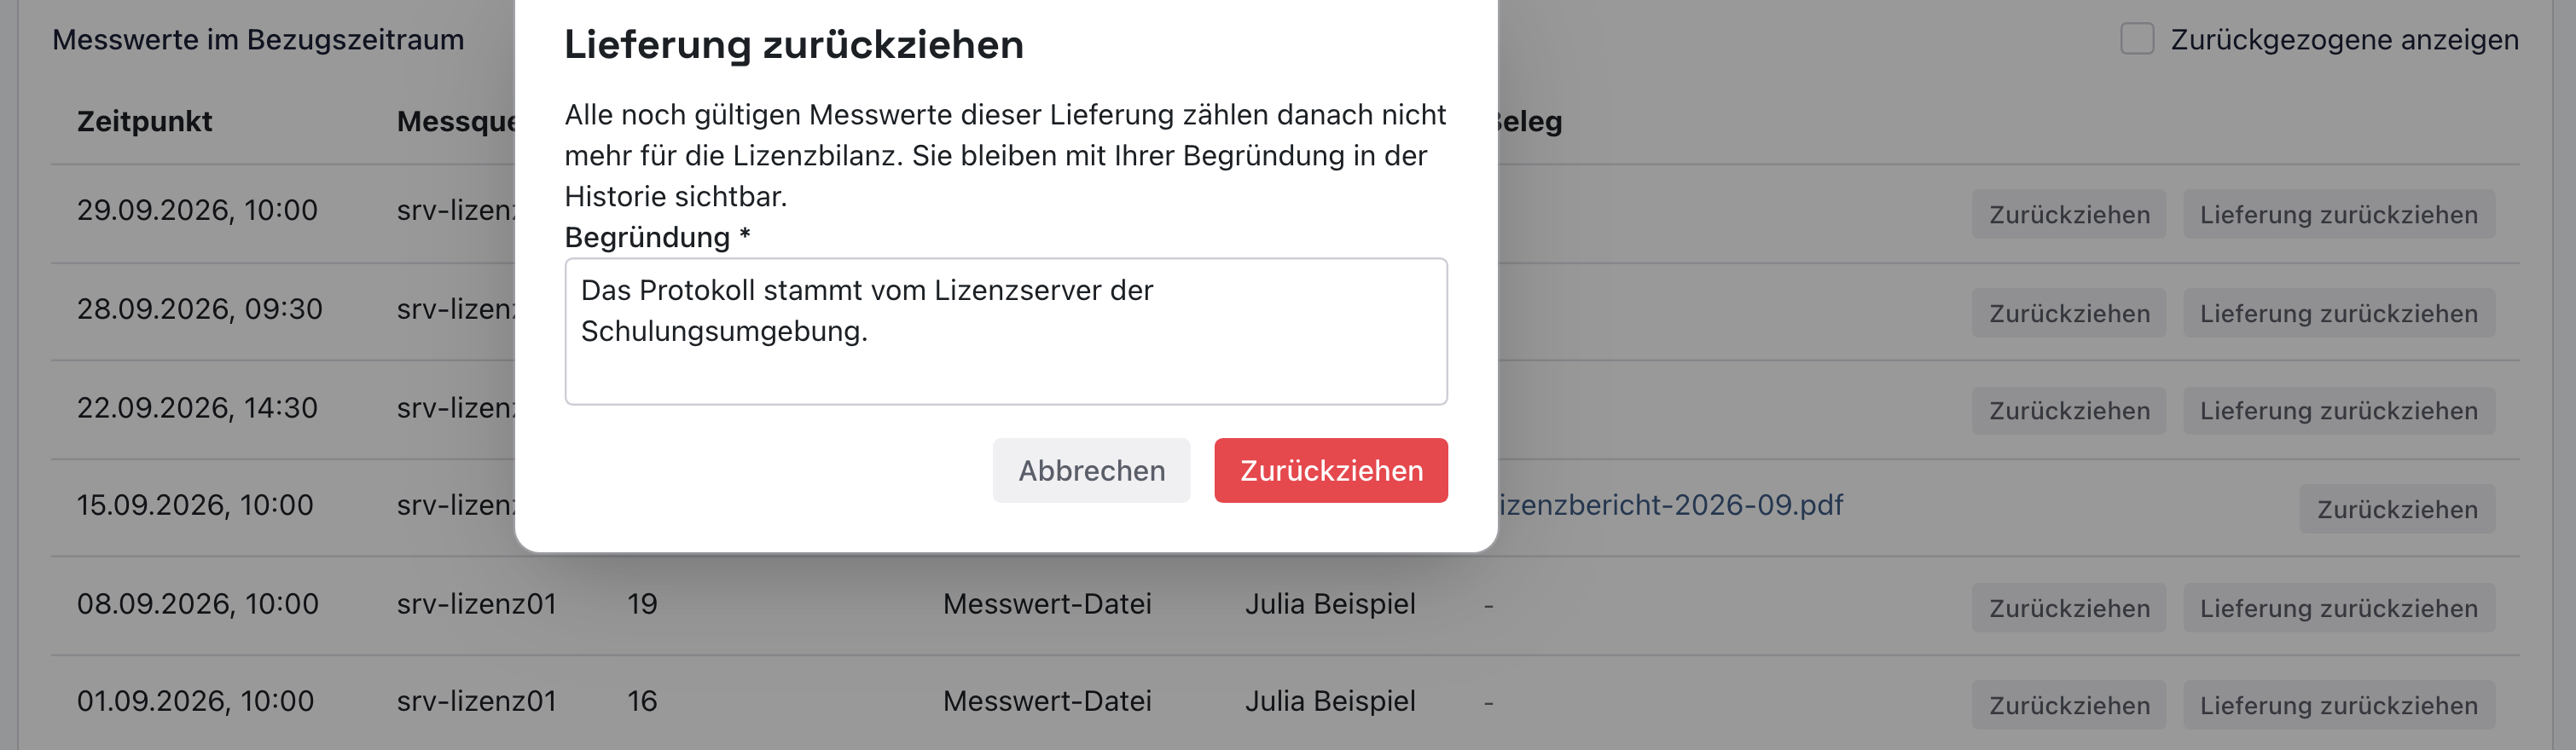The height and width of the screenshot is (750, 2576).
Task: Click 'Julia Beispiel' in the 01.09.2026 row
Action: [1330, 701]
